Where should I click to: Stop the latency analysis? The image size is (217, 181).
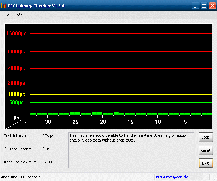[206, 137]
